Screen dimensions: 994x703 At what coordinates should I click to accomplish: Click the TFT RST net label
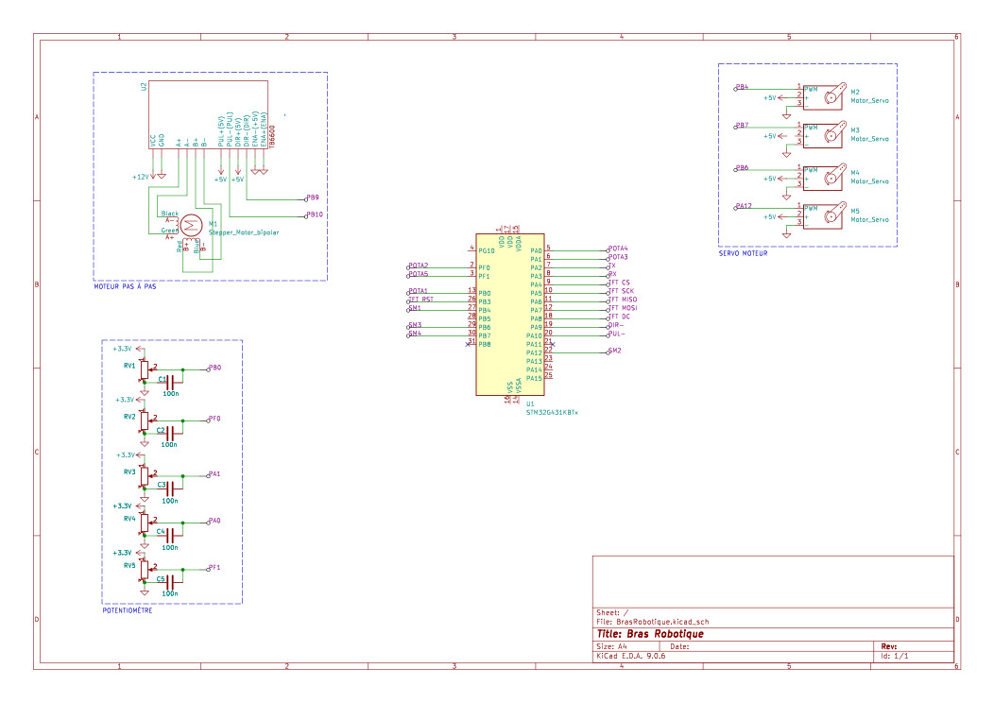tap(420, 300)
